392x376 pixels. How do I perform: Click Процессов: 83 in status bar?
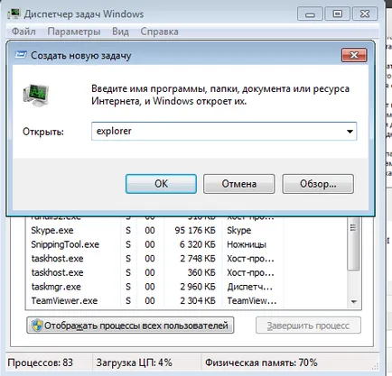(x=41, y=362)
